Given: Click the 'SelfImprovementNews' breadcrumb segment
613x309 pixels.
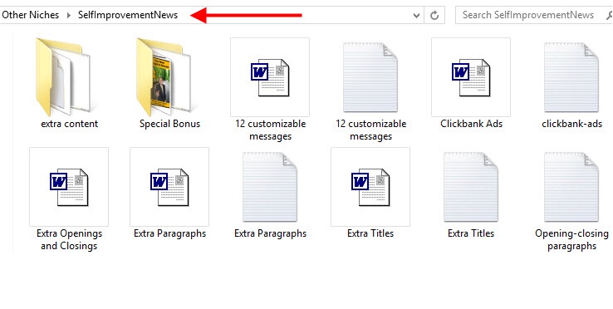Looking at the screenshot, I should pyautogui.click(x=128, y=15).
